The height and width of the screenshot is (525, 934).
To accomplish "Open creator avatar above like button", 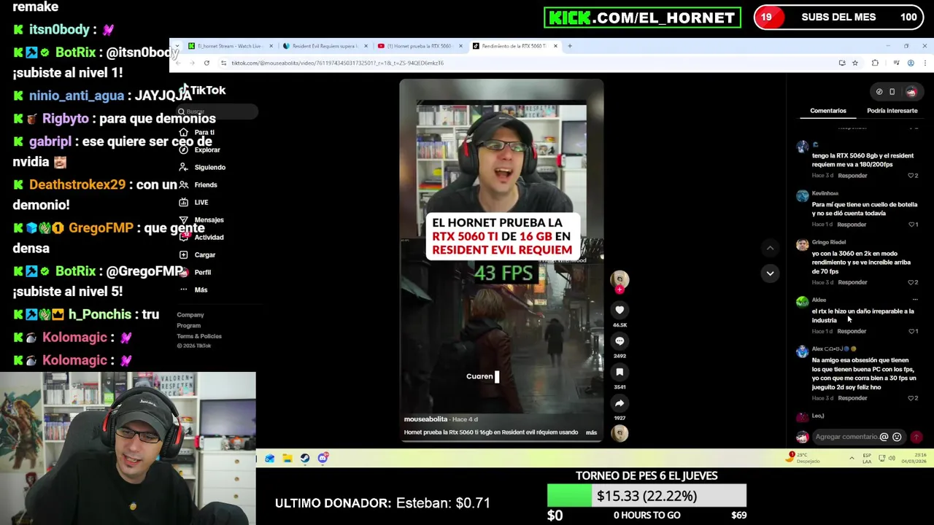I will (620, 279).
